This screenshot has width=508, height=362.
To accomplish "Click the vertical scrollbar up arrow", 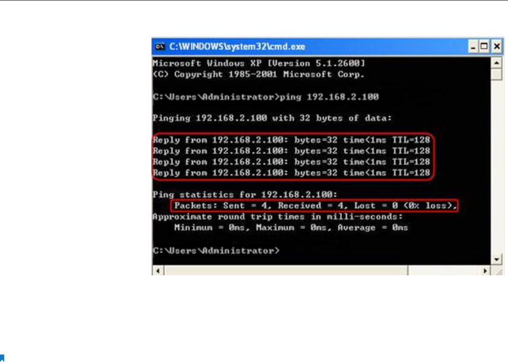I will click(x=496, y=62).
